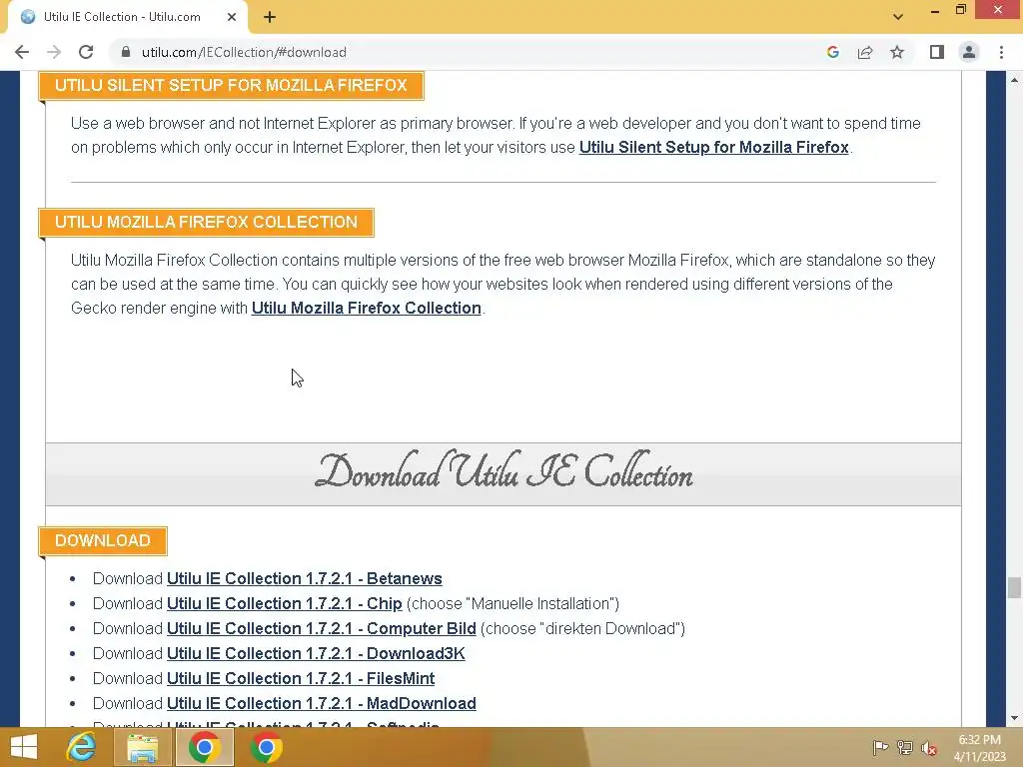Open Utilu Silent Setup for Mozilla Firefox link
The image size is (1023, 767).
tap(713, 148)
